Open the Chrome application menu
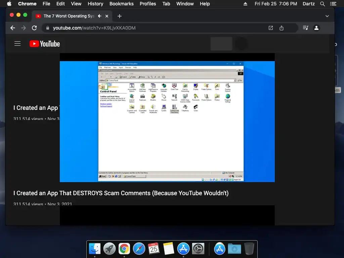Viewport: 344px width, 258px height. click(27, 4)
